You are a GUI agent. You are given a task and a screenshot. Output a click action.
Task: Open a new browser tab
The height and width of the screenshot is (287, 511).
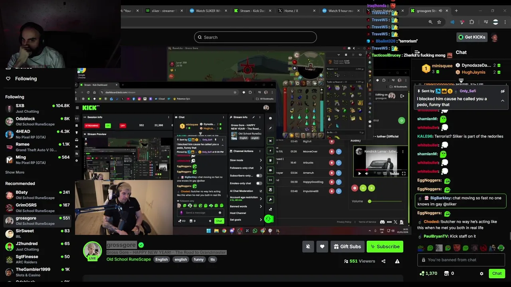(456, 11)
